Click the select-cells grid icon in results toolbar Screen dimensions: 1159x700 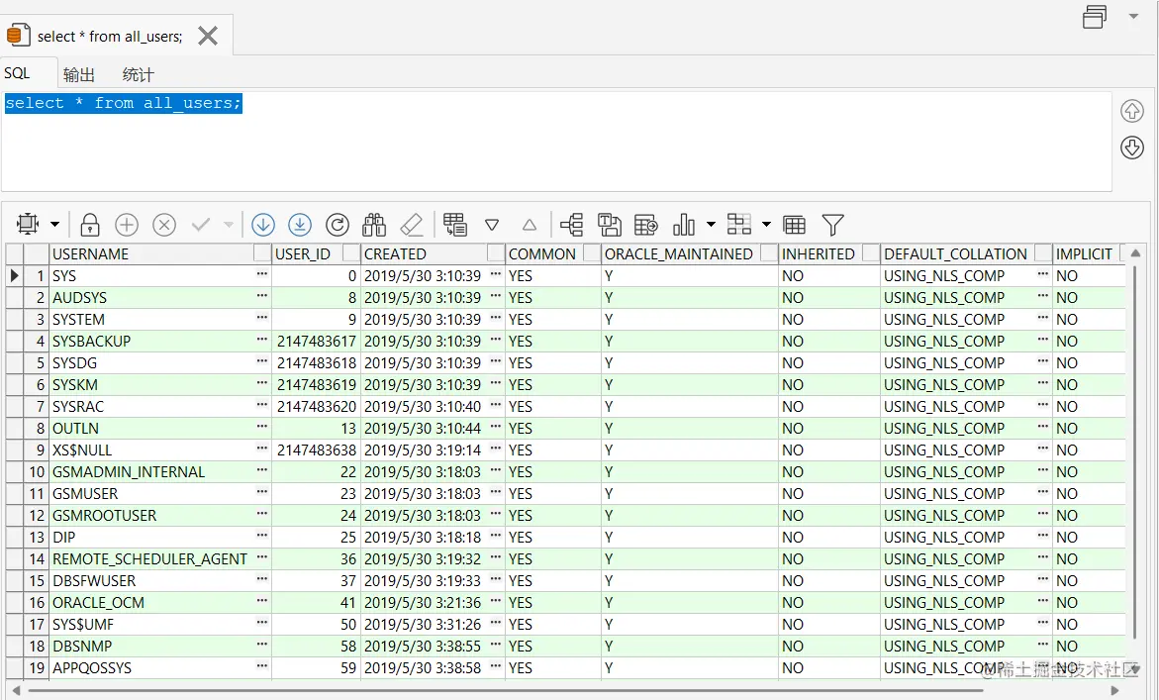point(28,224)
